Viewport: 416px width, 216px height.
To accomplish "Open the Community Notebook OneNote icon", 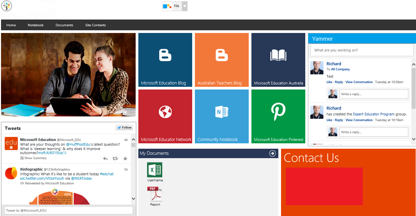I will [222, 112].
